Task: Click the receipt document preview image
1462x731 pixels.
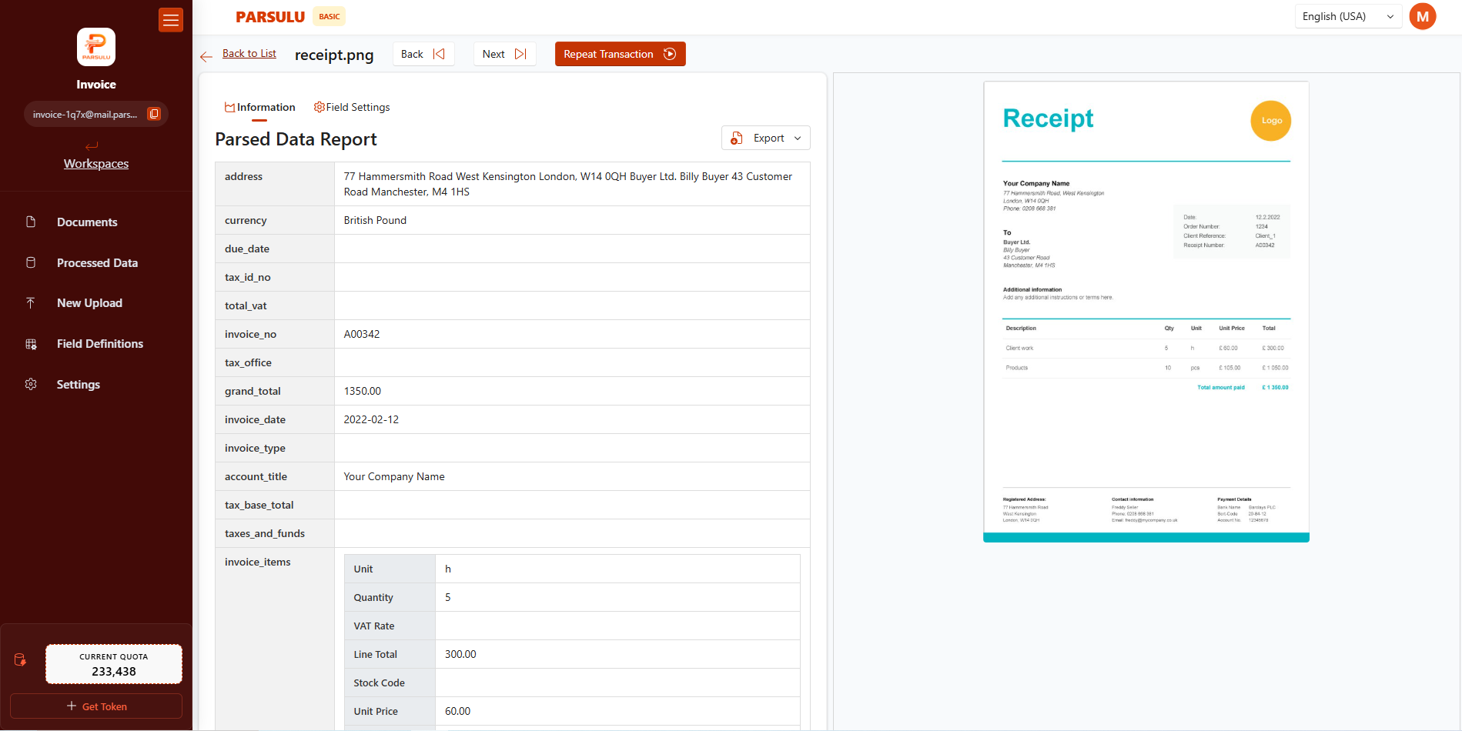Action: pyautogui.click(x=1146, y=312)
